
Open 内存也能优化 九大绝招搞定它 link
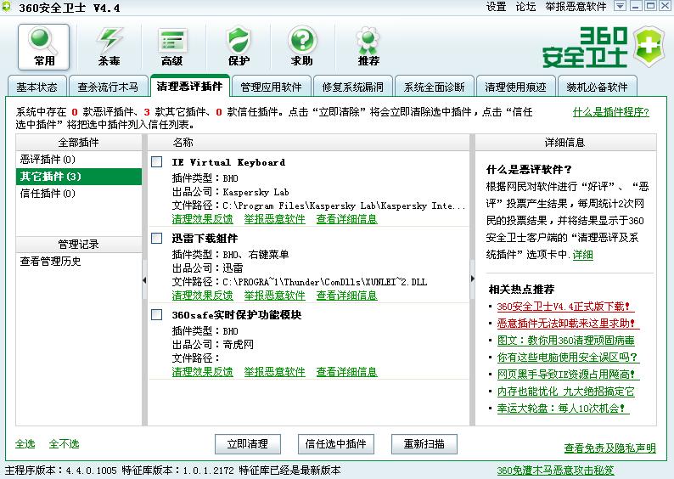point(565,392)
